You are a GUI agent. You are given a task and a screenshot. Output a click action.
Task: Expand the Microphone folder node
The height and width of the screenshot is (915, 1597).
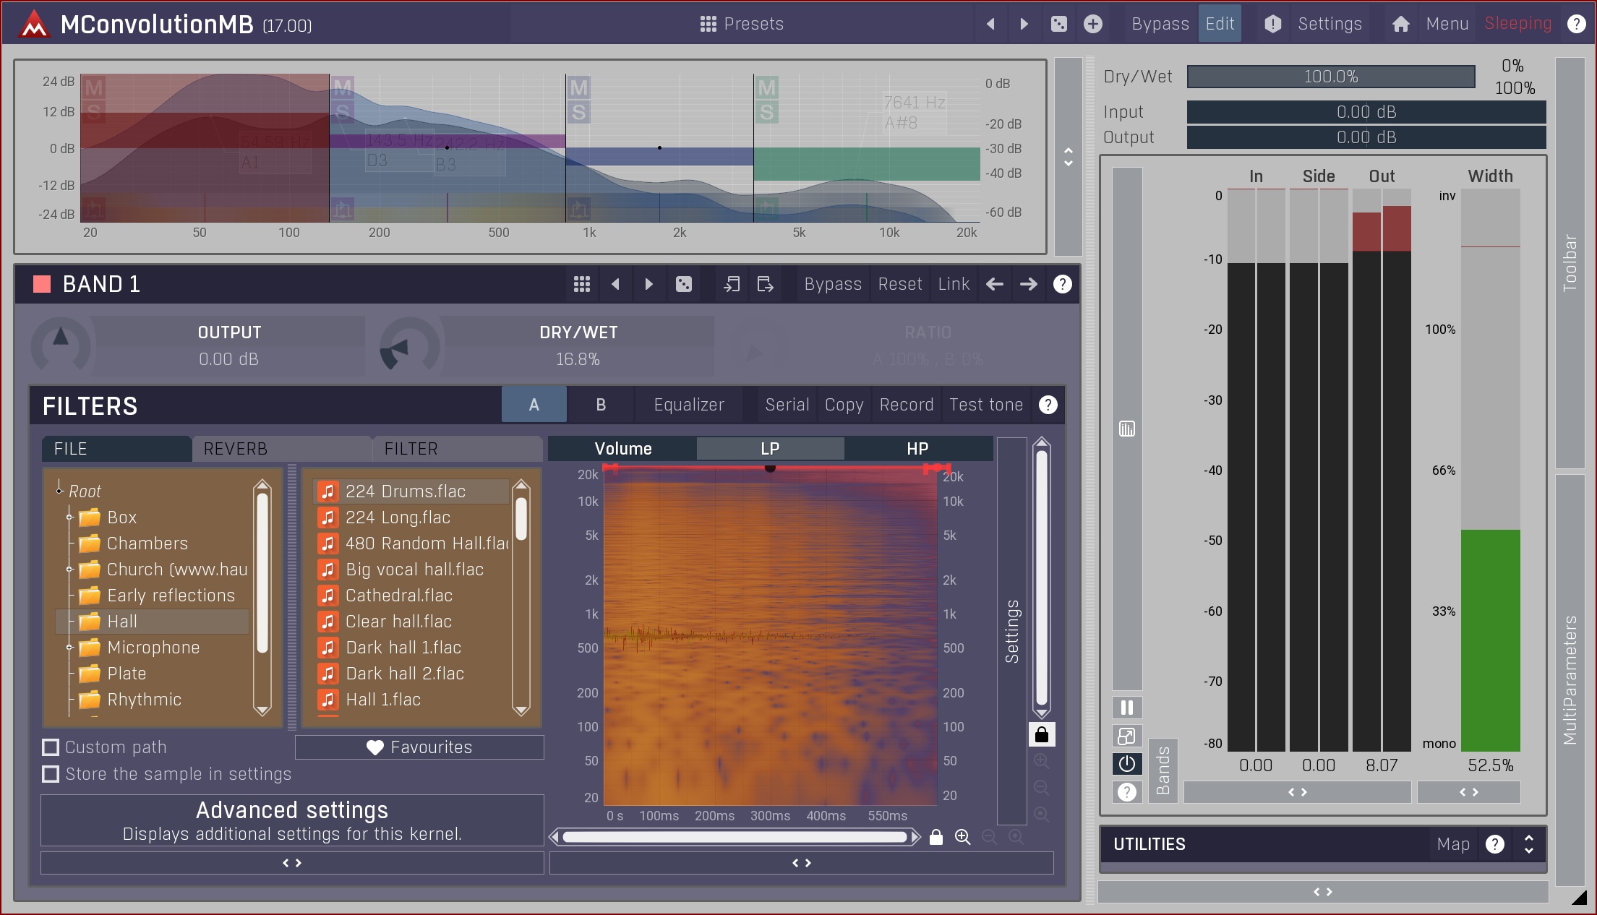tap(69, 648)
